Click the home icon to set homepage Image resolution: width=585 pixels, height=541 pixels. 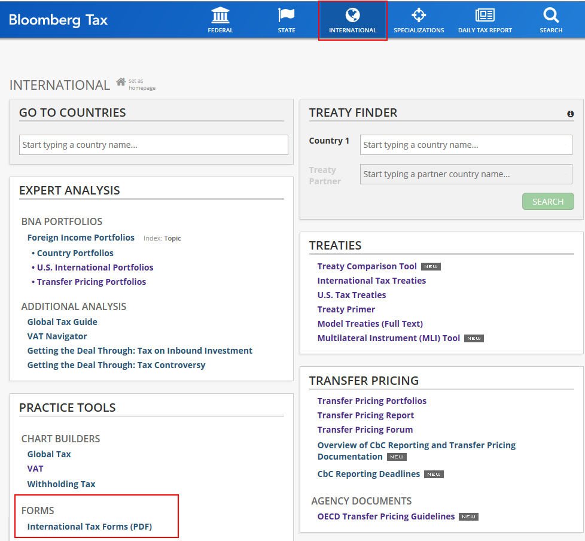click(121, 82)
